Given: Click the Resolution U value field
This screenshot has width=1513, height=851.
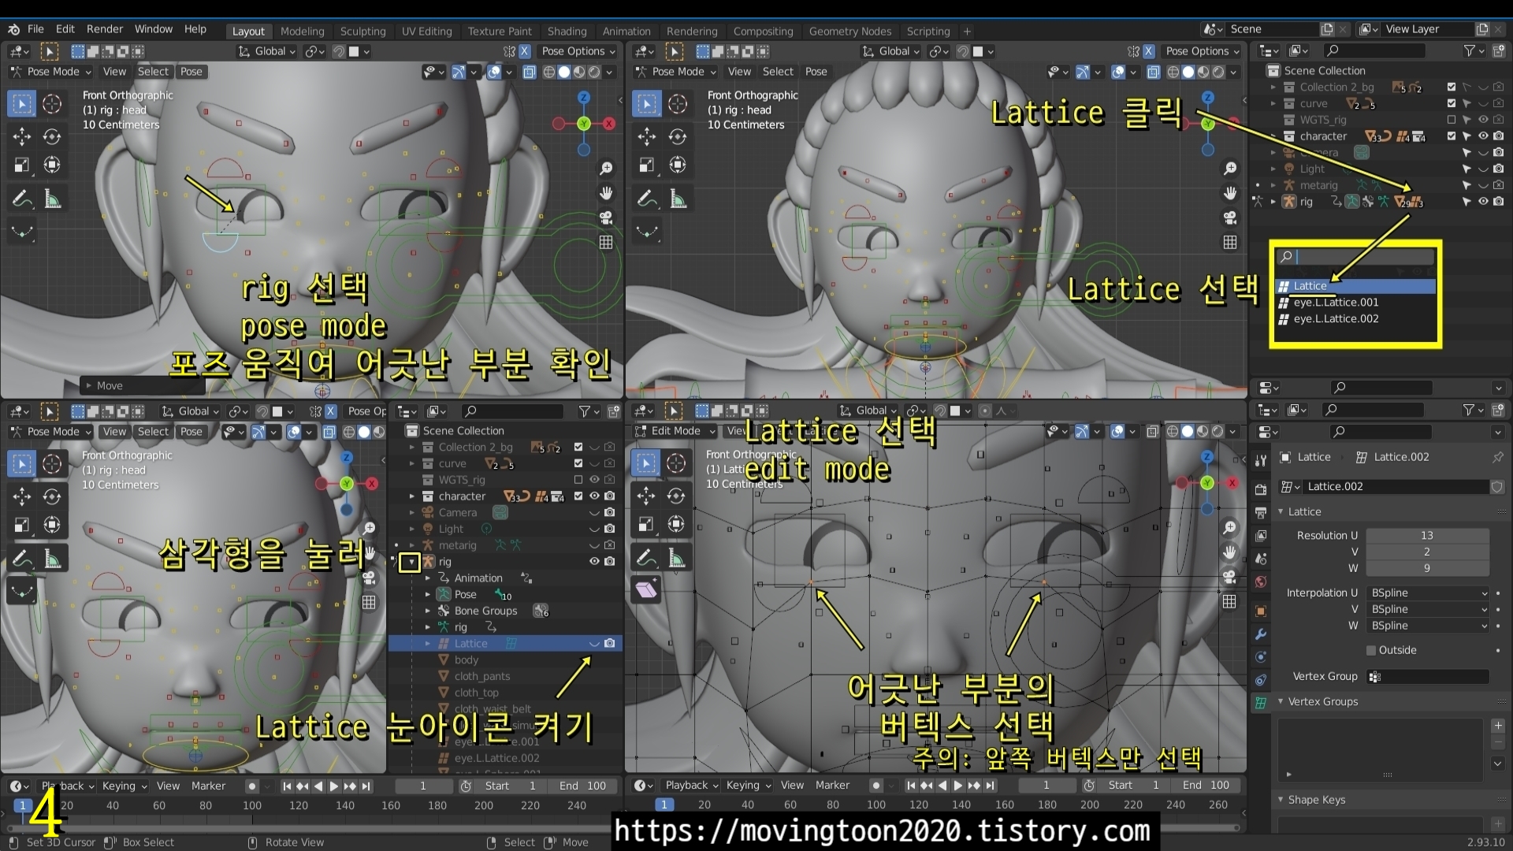Looking at the screenshot, I should 1427,535.
